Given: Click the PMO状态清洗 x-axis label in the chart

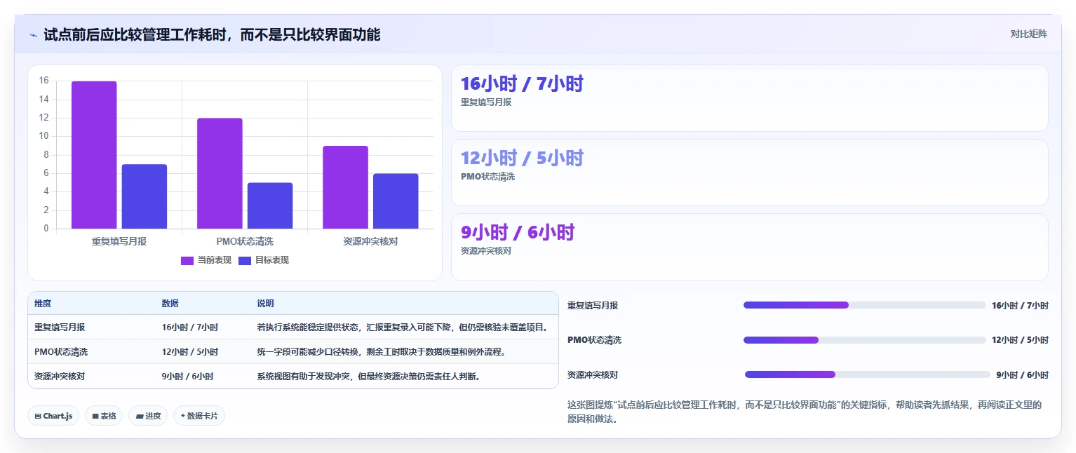Looking at the screenshot, I should coord(245,241).
